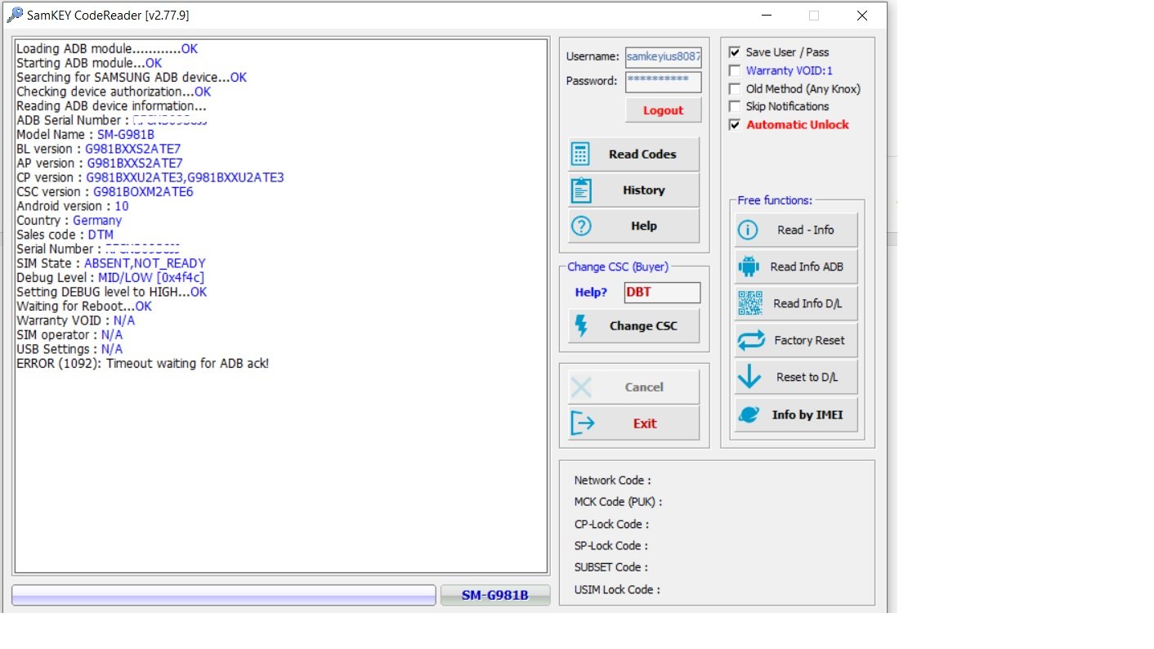
Task: Click the clipboard icon on History
Action: point(581,190)
